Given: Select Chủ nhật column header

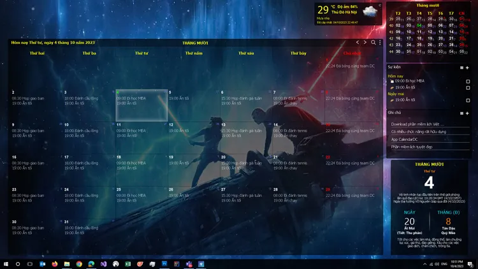Looking at the screenshot, I should coord(351,54).
